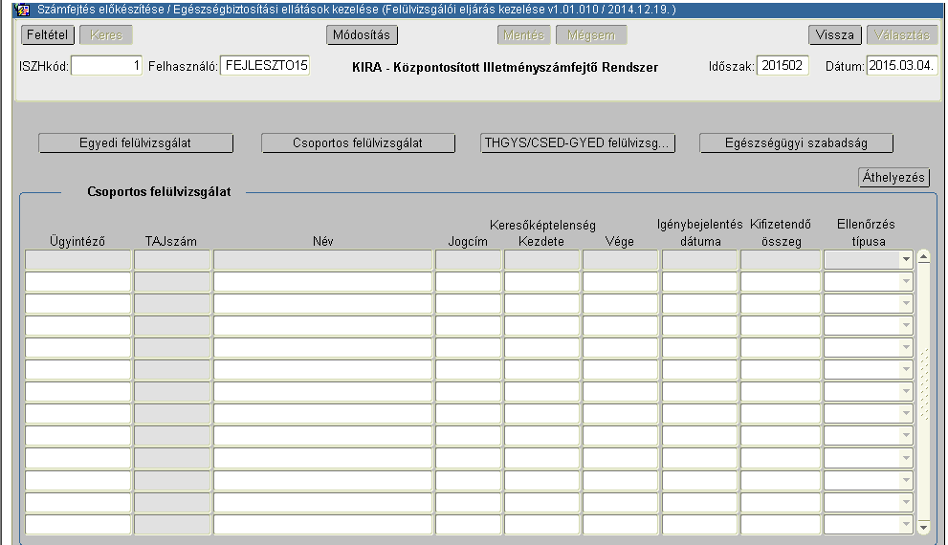
Task: Click the table scrollbar up arrow
Action: pos(923,257)
